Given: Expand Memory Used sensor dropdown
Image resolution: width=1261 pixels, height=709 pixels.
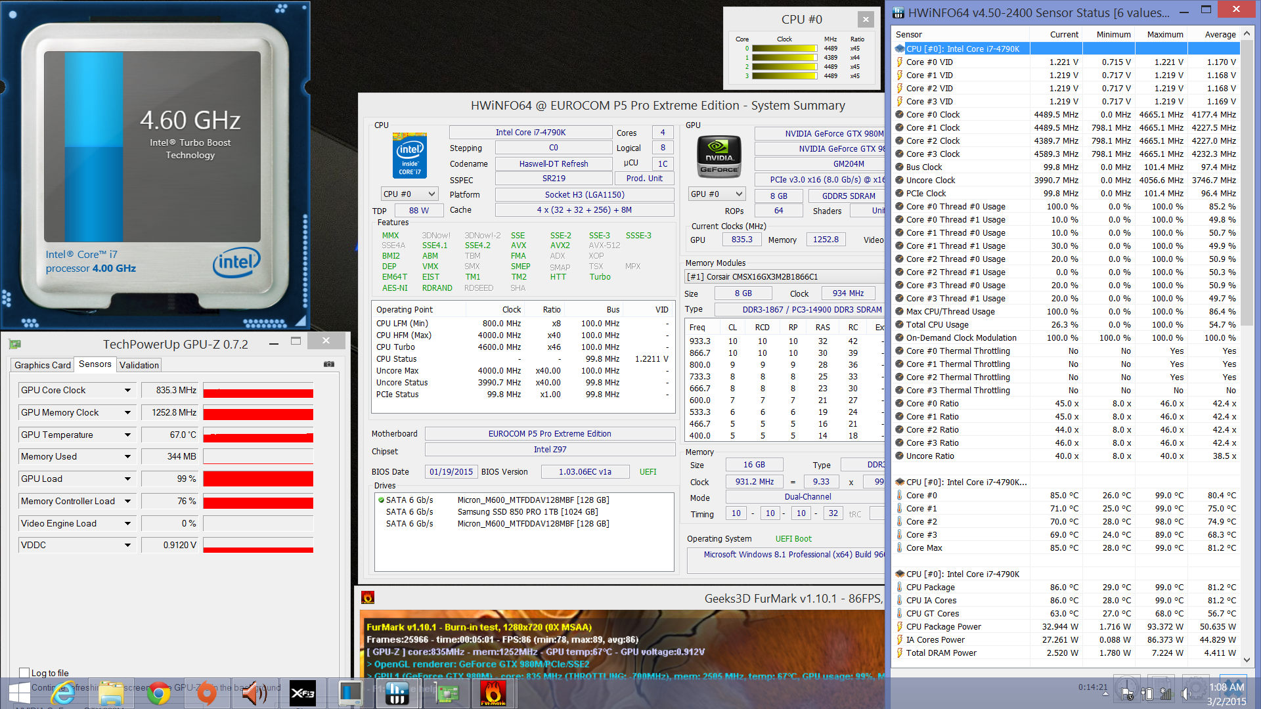Looking at the screenshot, I should click(127, 457).
